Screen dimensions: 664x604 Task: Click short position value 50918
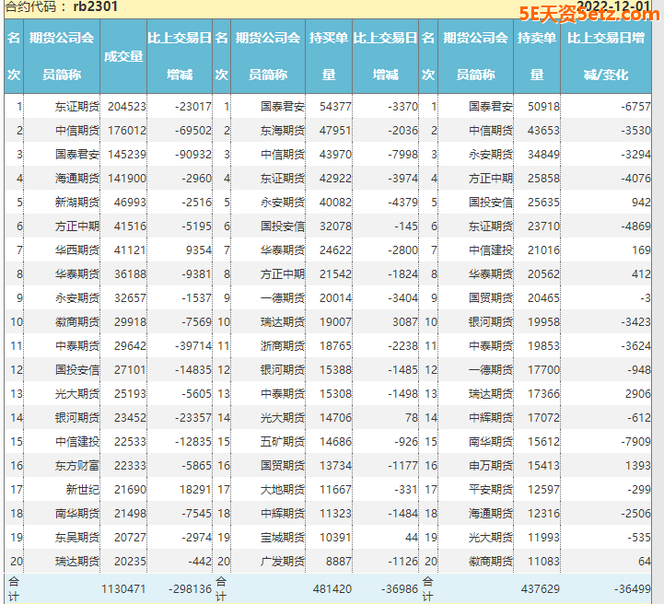click(x=543, y=106)
